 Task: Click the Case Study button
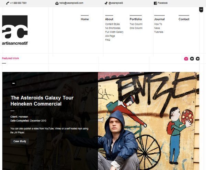pyautogui.click(x=20, y=141)
